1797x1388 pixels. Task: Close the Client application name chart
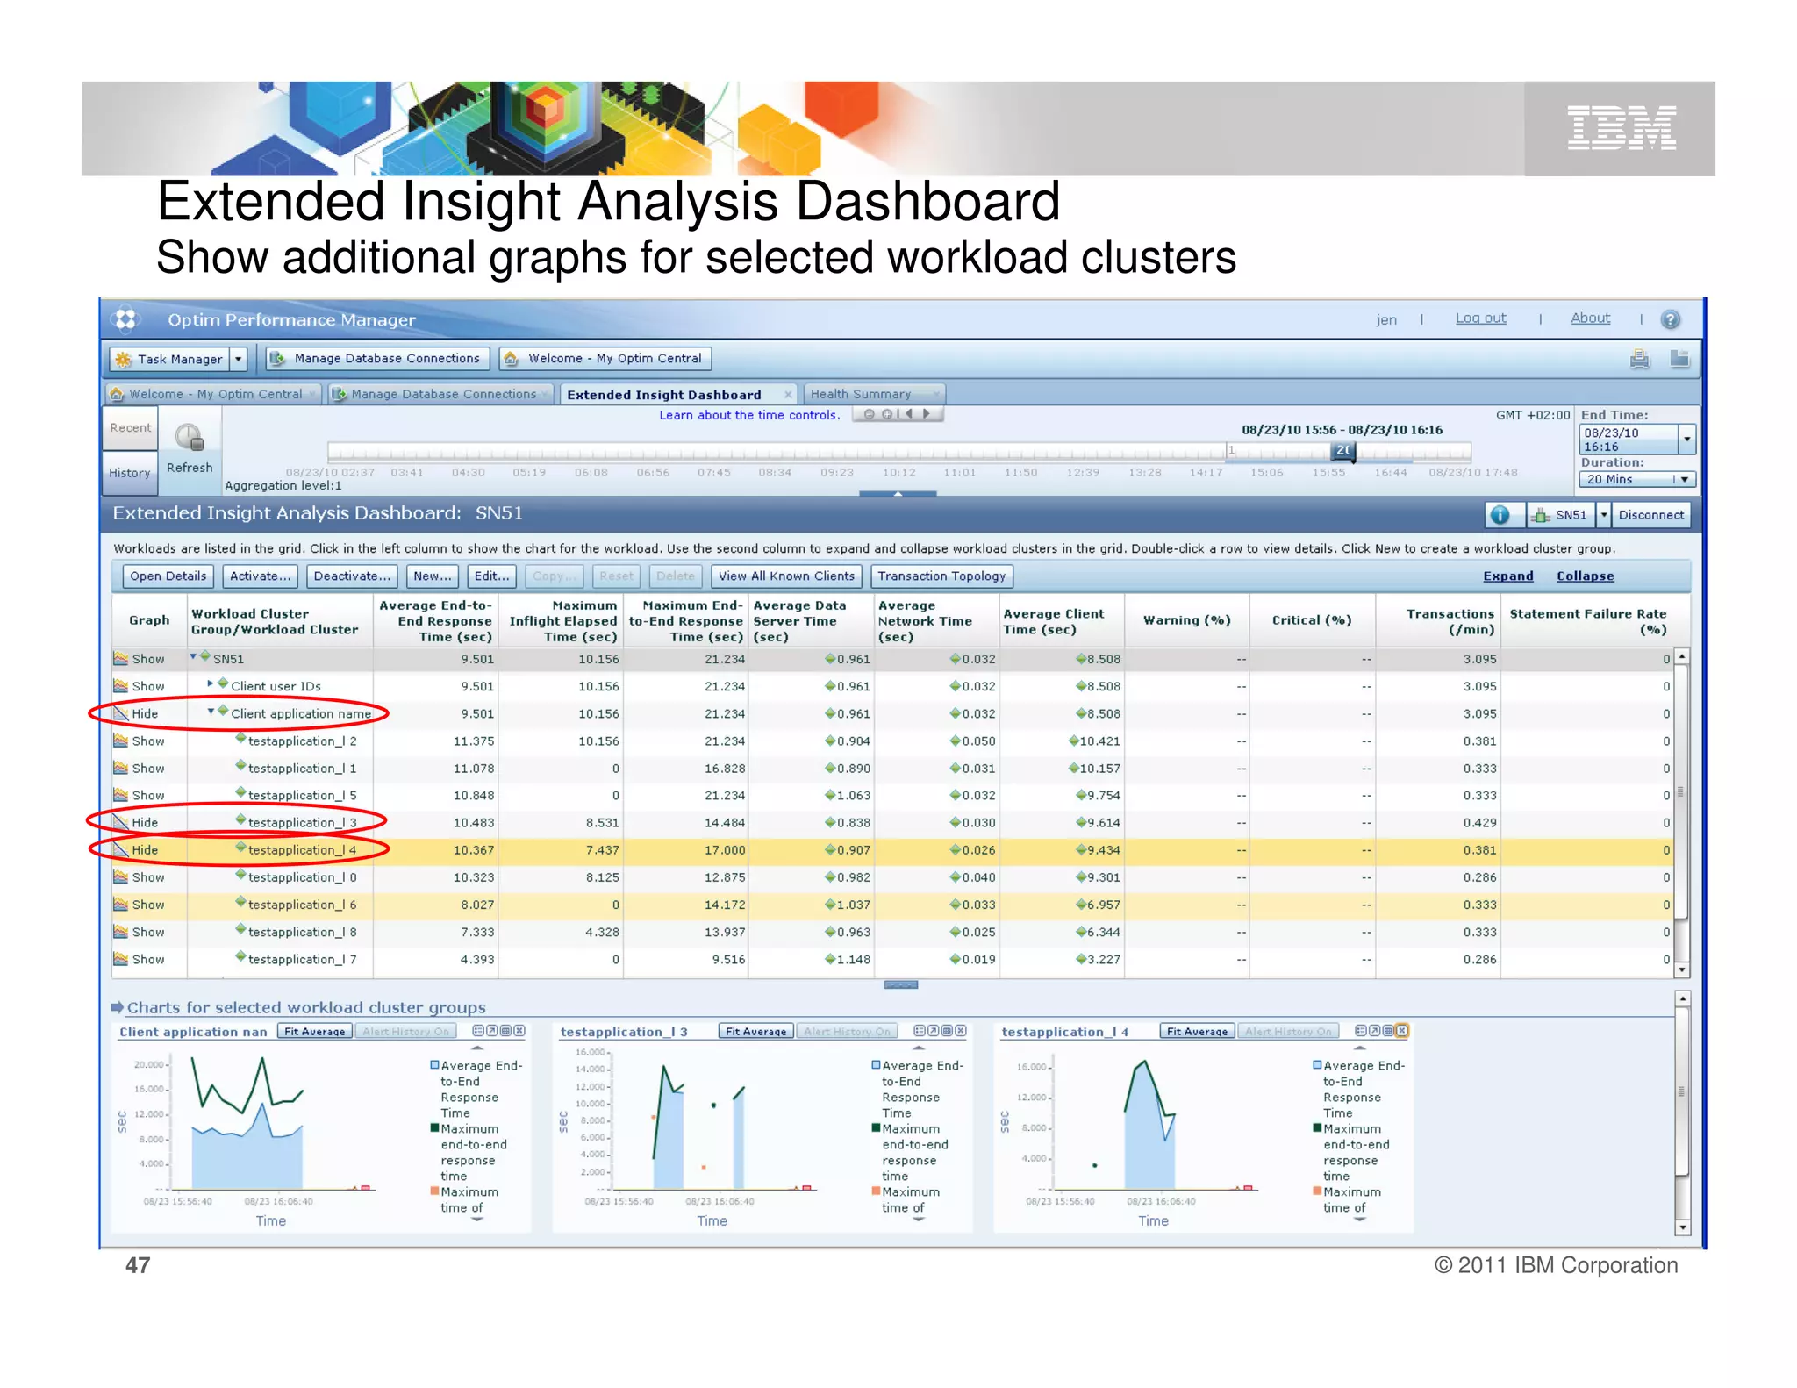[519, 1031]
